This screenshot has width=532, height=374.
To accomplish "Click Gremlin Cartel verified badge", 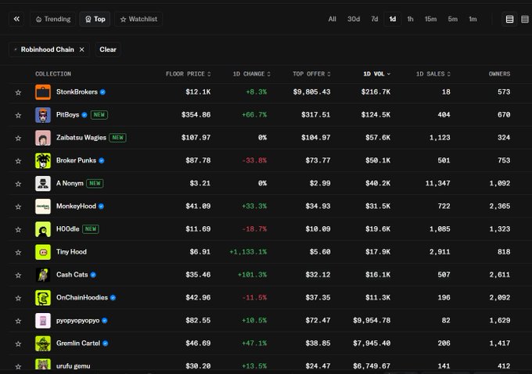I will point(106,343).
